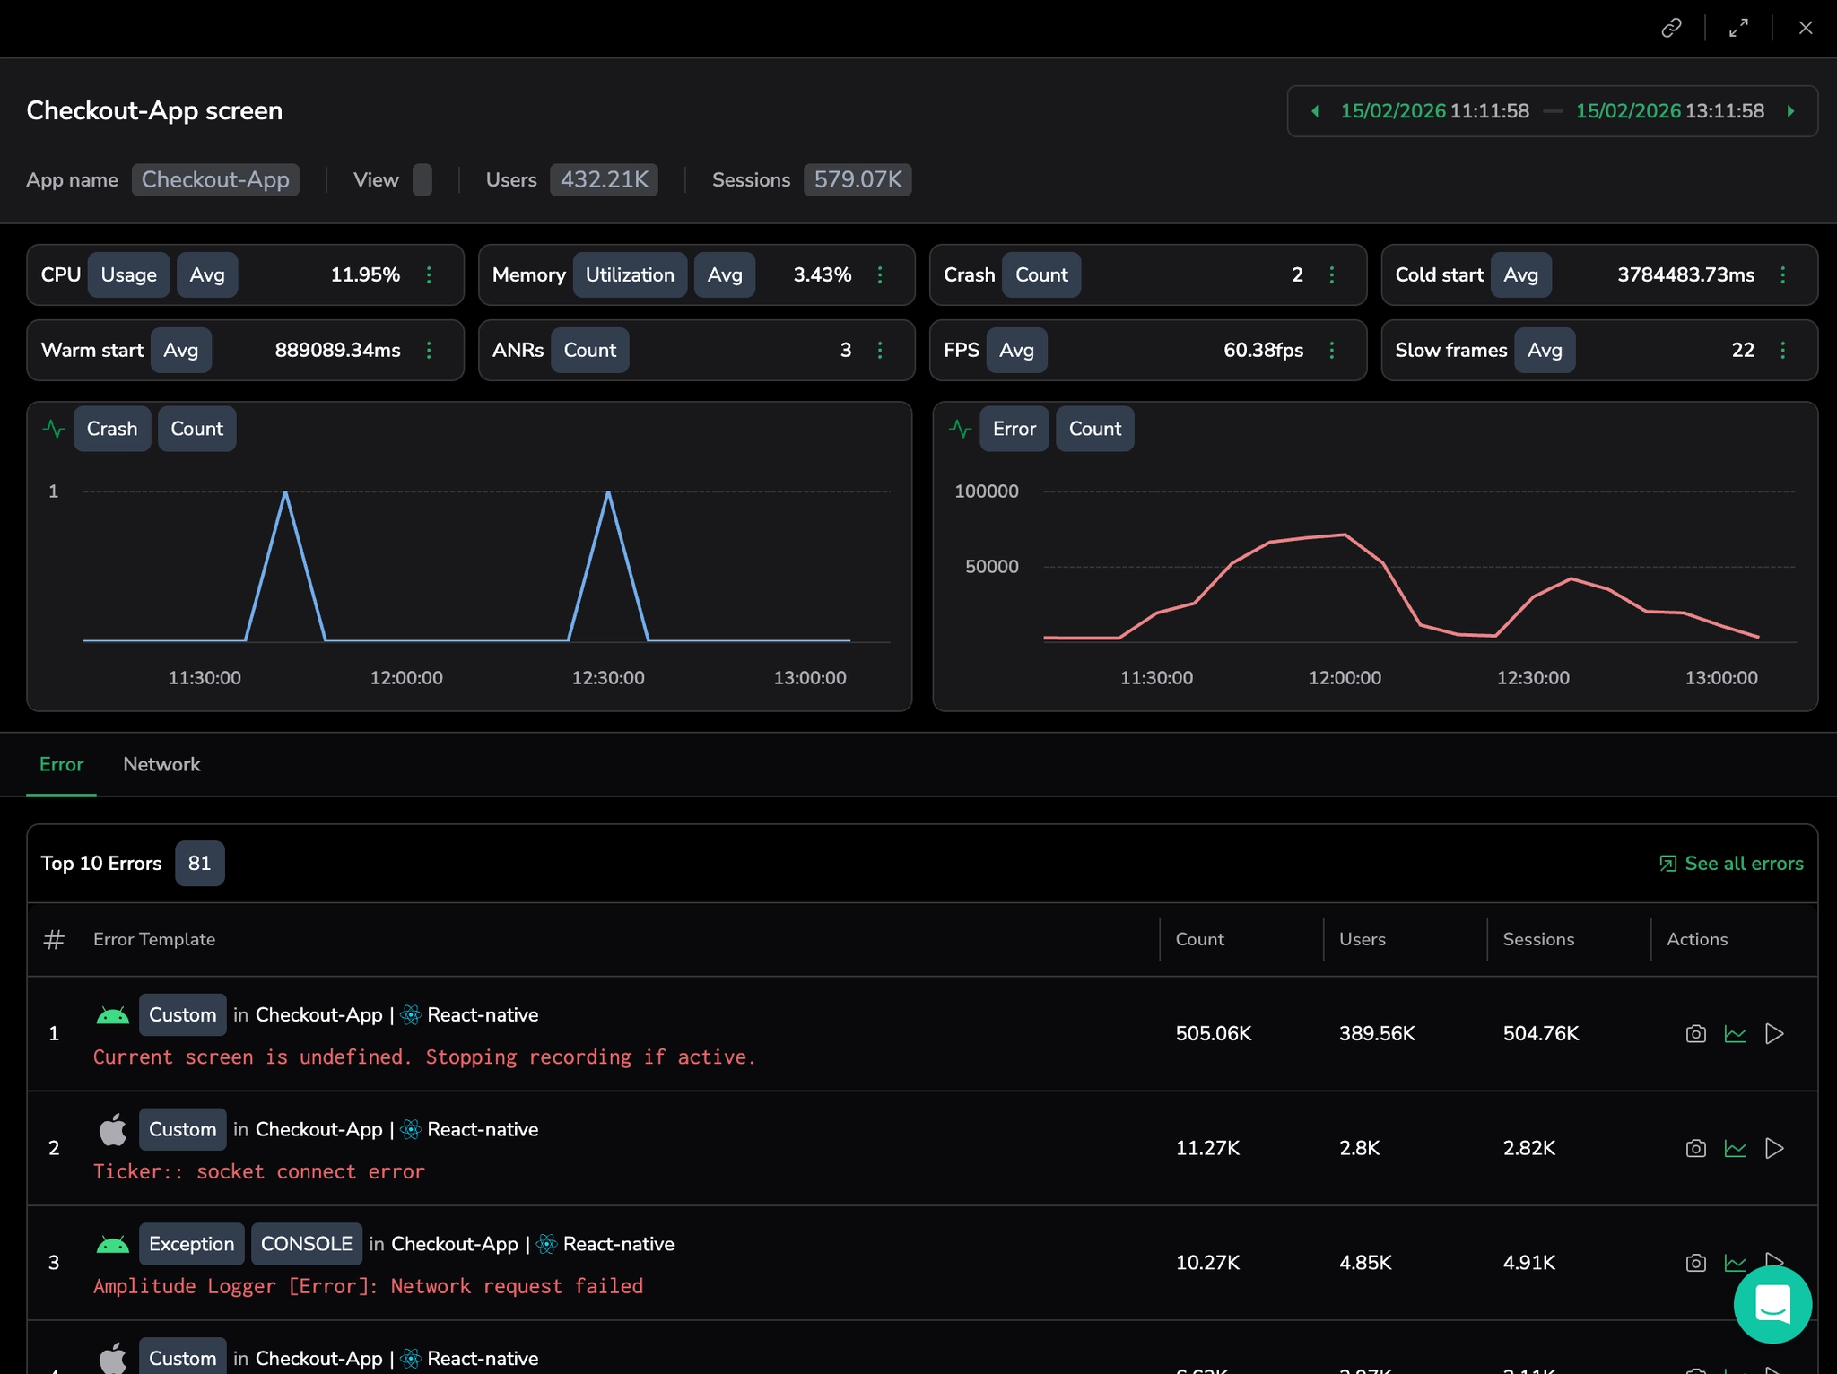1837x1374 pixels.
Task: Go to previous time range arrow
Action: [1315, 111]
